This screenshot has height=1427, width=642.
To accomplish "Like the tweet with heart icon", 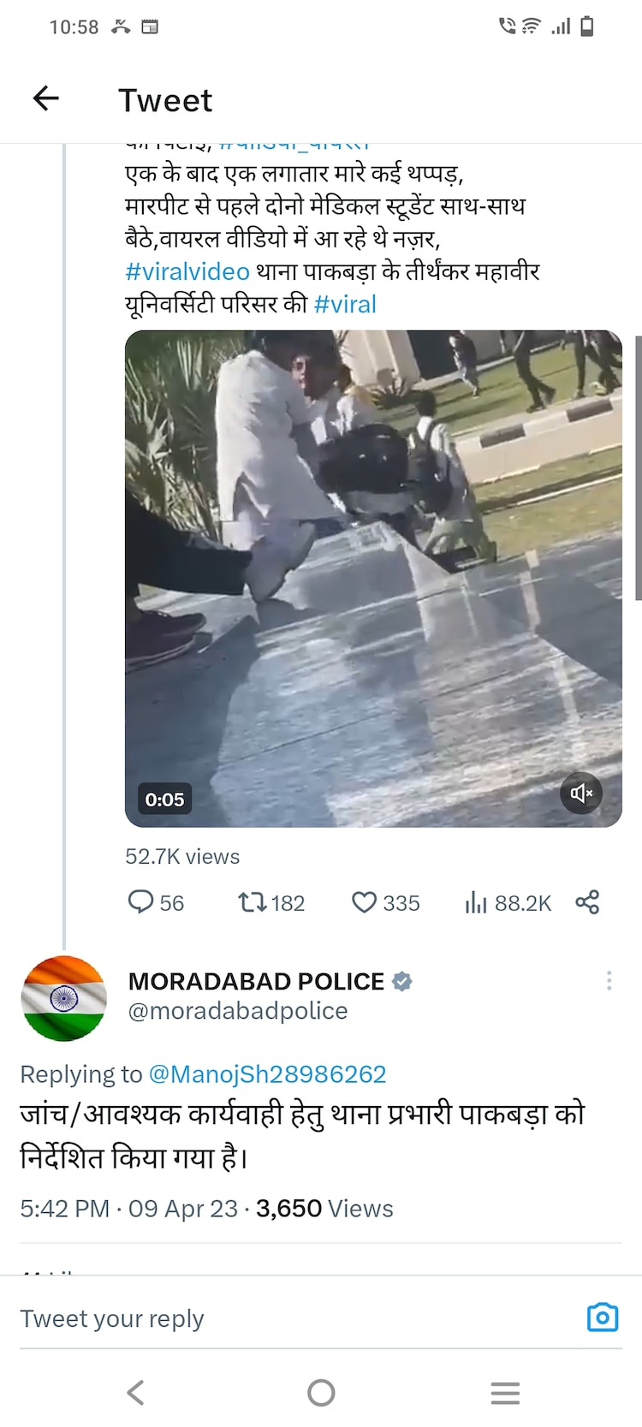I will tap(365, 902).
